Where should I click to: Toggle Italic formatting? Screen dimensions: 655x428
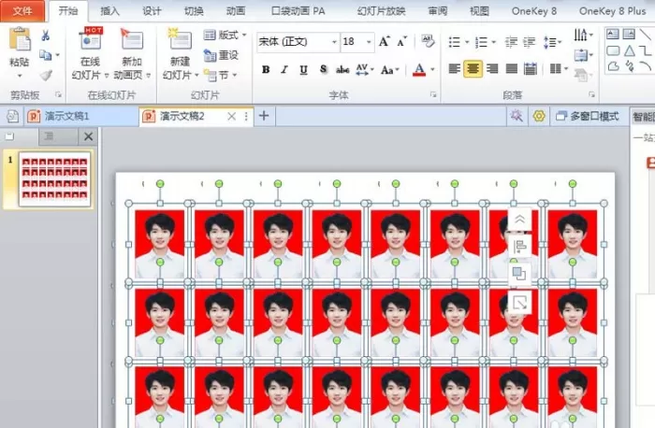click(x=284, y=70)
